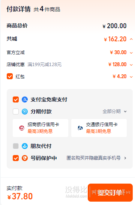Toggle the 号码保护中 checkbox
This screenshot has width=135, height=205.
[16, 158]
